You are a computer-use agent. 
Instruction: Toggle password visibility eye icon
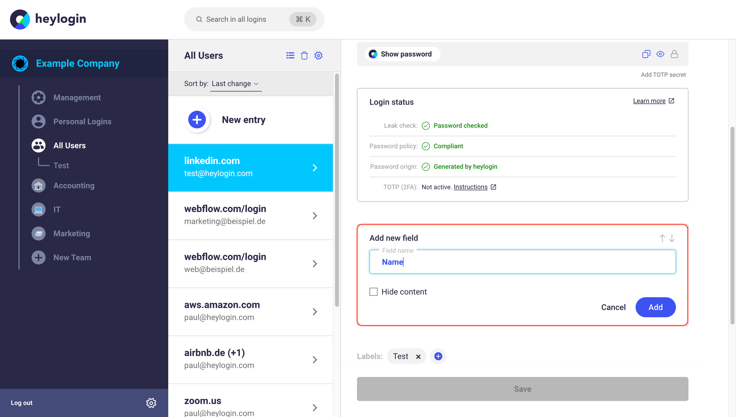[660, 54]
